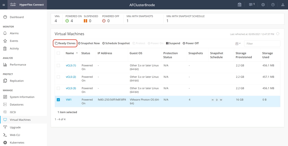Open the hamburger navigation menu

(x=4, y=5)
